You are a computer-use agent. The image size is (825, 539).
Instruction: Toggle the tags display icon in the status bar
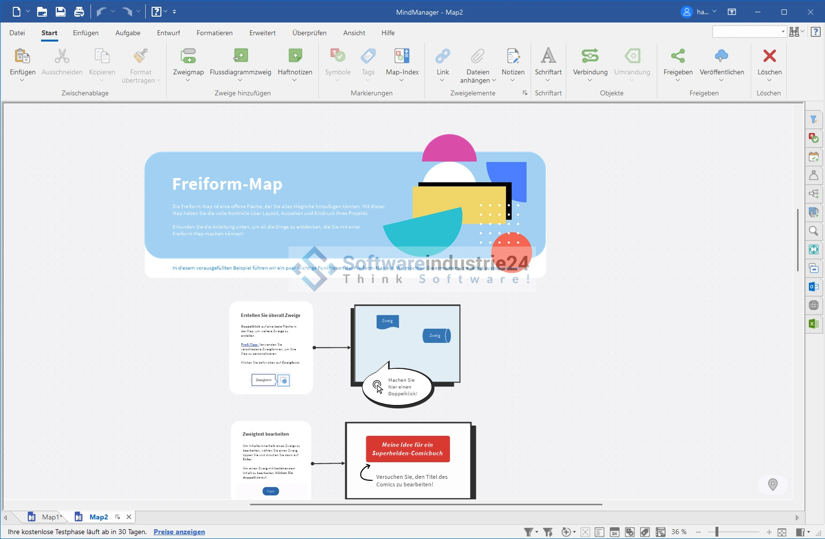[645, 532]
